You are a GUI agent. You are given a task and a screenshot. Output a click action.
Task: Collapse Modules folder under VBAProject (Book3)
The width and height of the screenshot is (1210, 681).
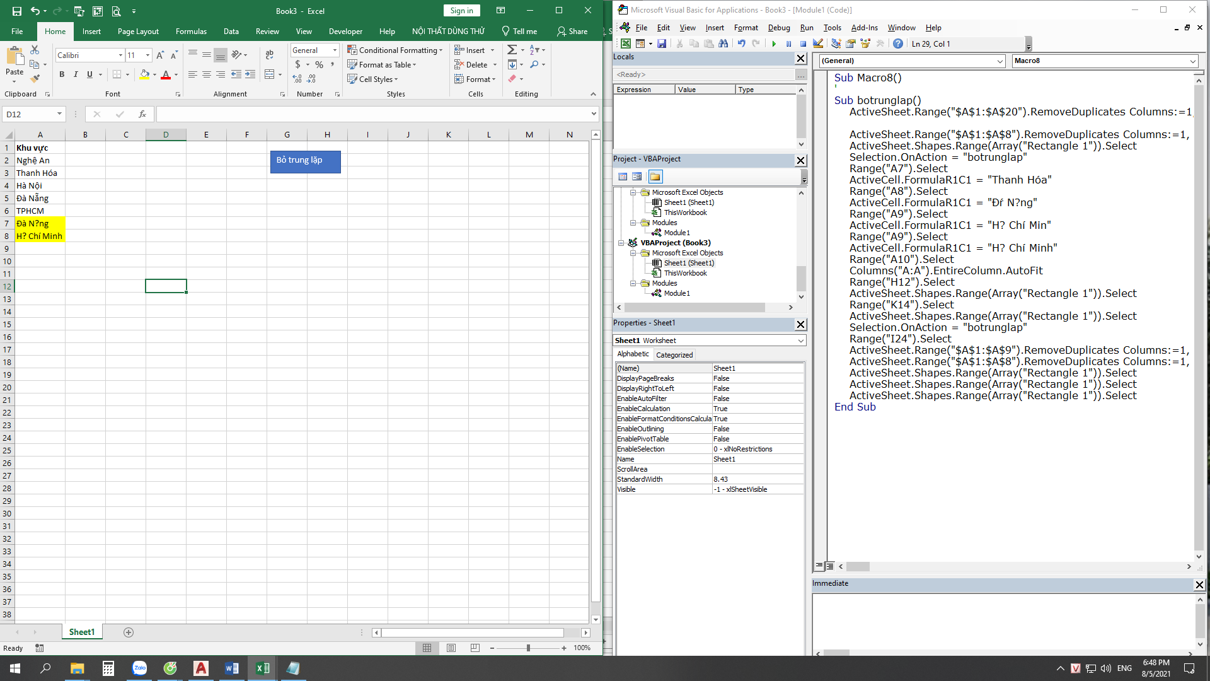(x=633, y=283)
